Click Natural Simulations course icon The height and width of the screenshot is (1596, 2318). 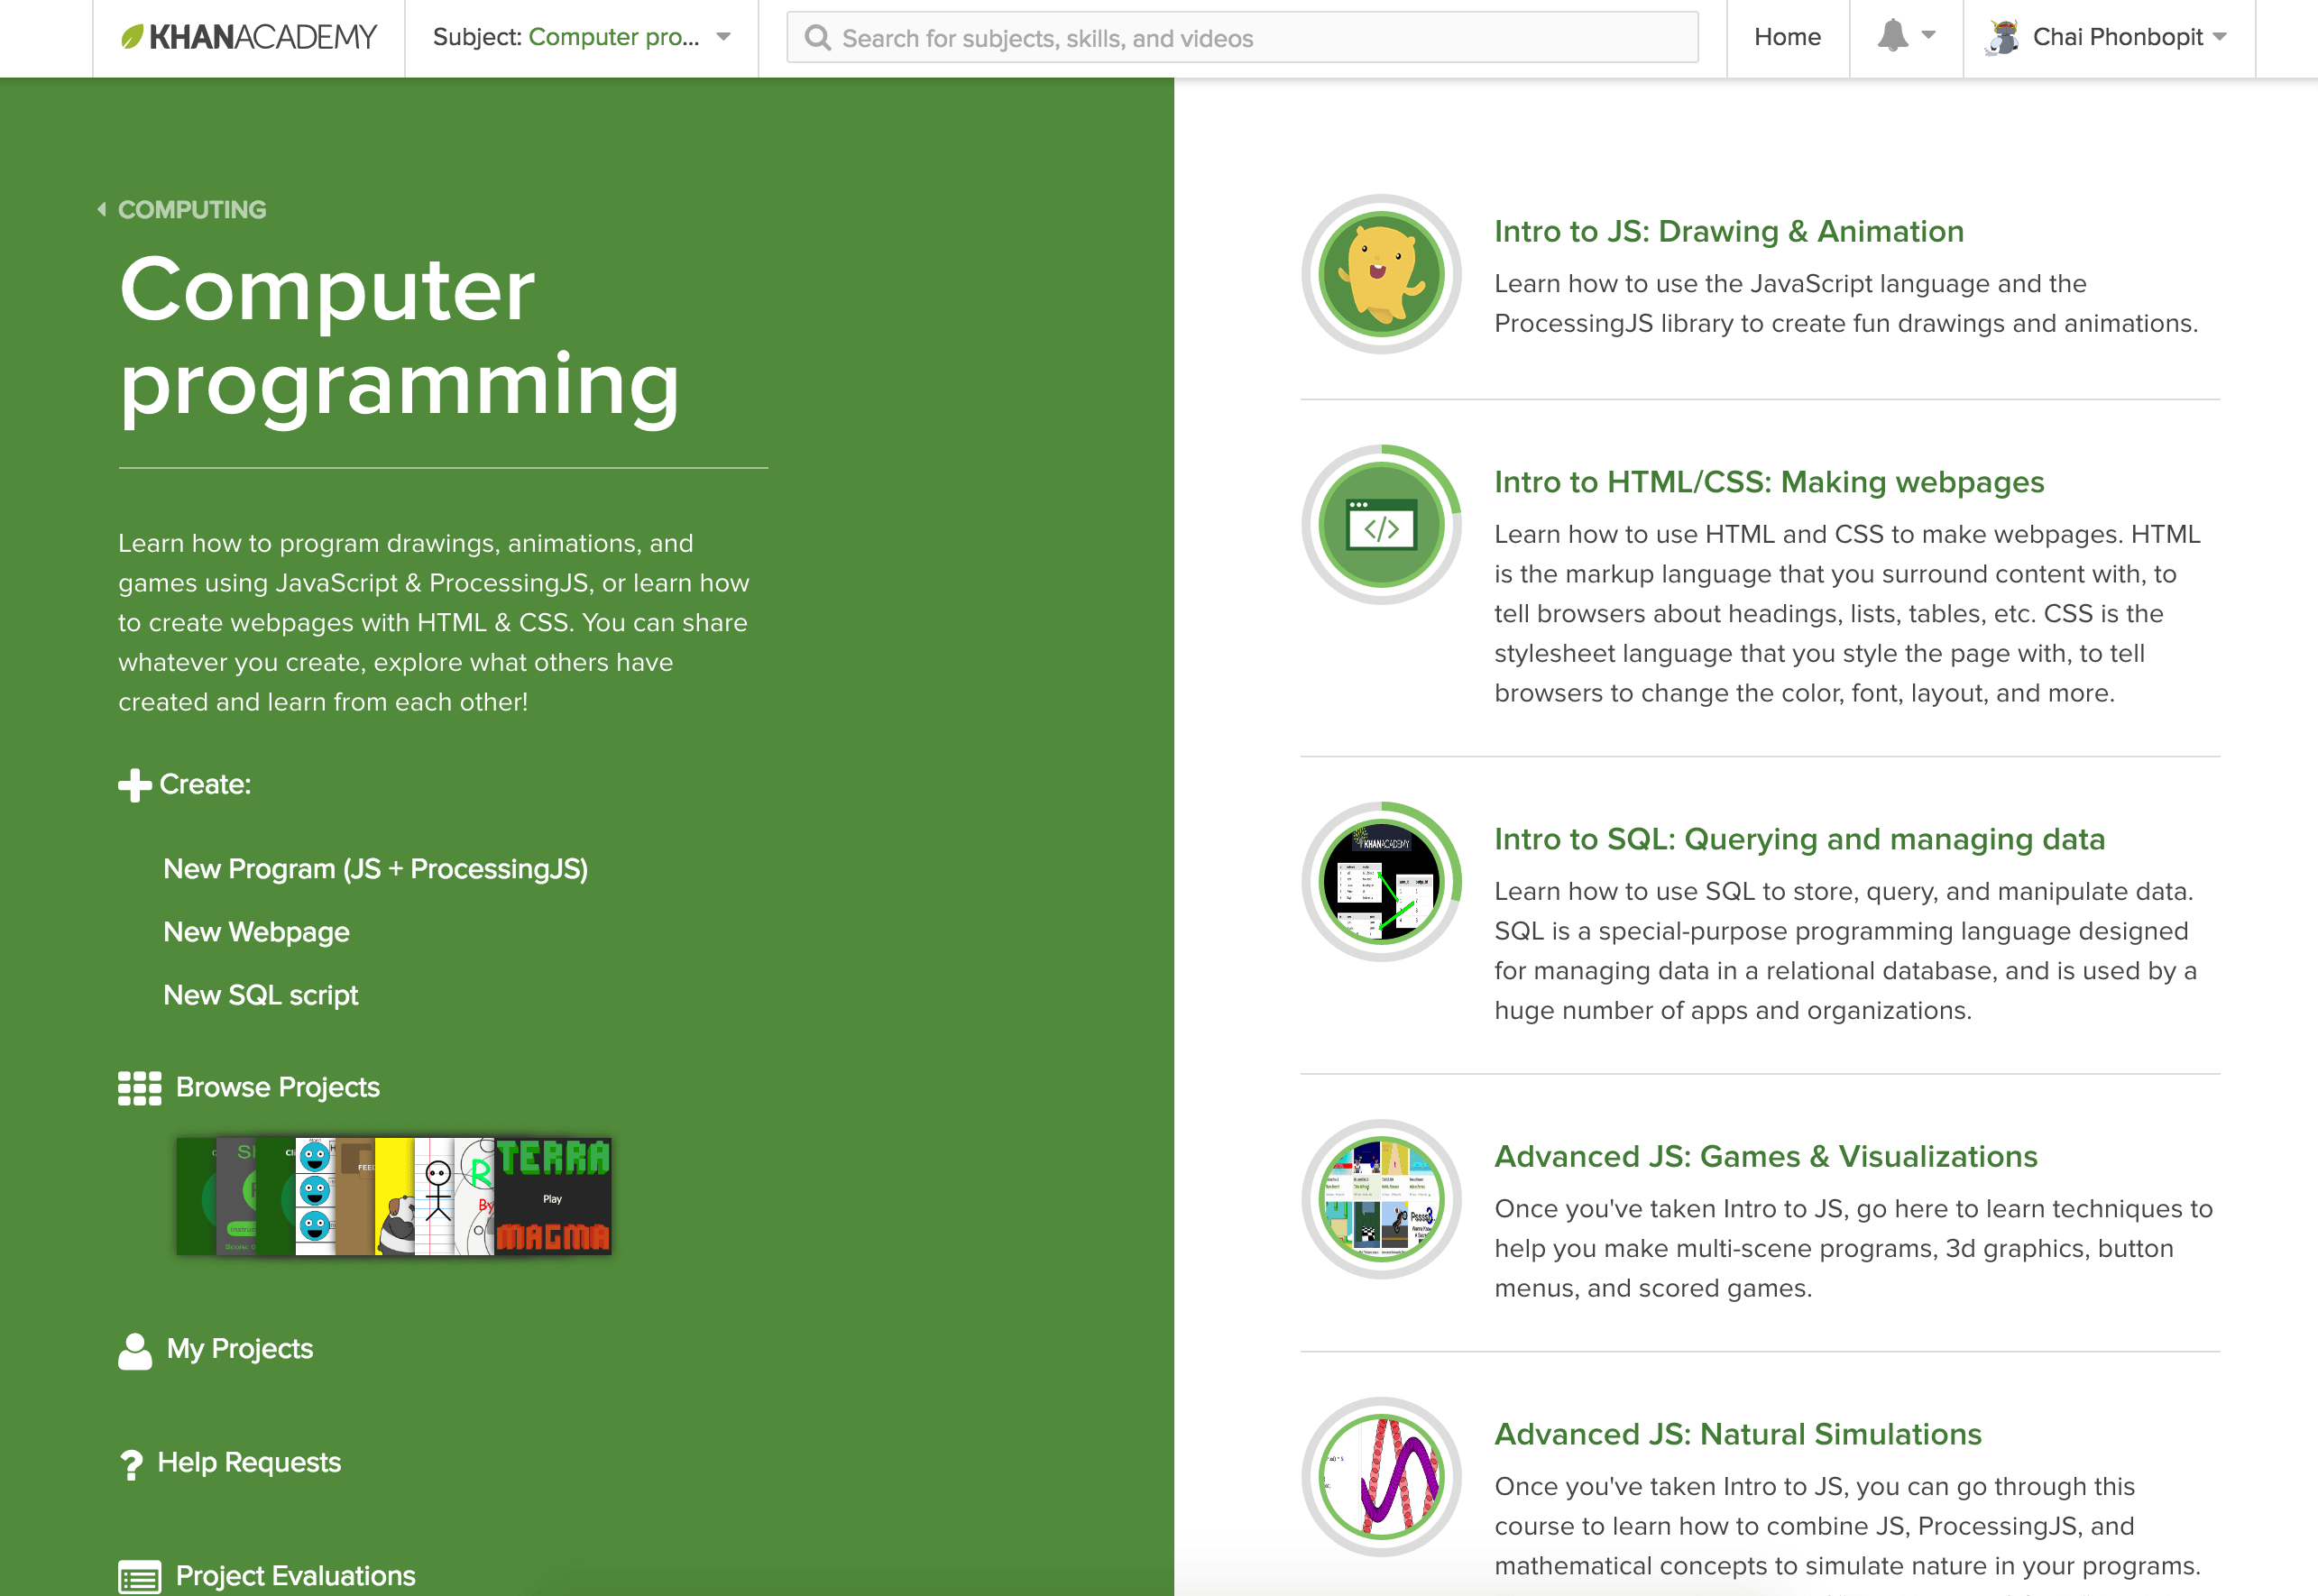click(x=1380, y=1477)
